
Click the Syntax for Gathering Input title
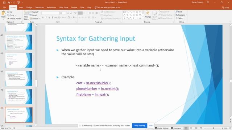[x=96, y=39]
